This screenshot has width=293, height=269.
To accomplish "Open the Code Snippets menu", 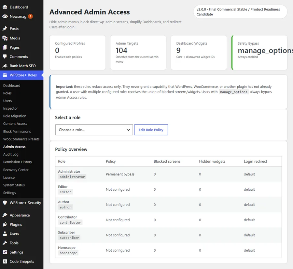I will pos(22,261).
